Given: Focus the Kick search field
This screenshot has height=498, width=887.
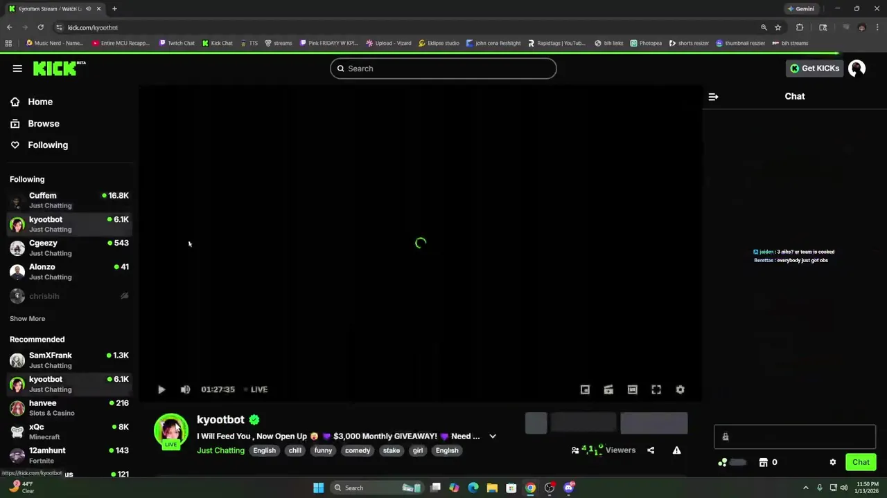Looking at the screenshot, I should coord(443,68).
